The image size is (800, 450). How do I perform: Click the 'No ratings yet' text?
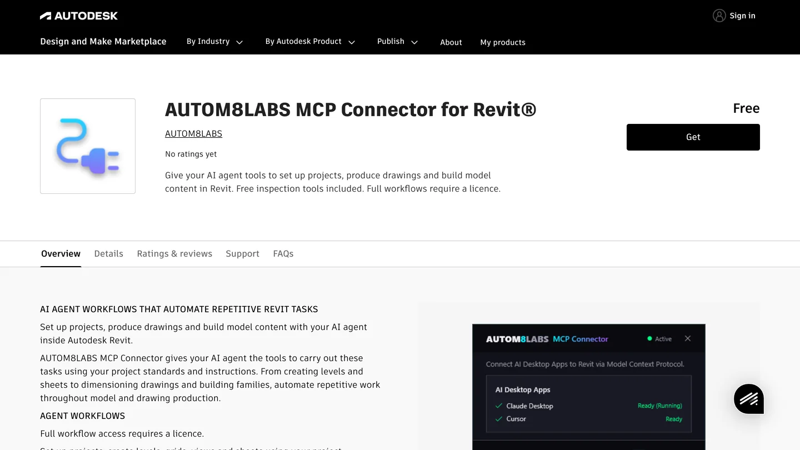tap(191, 154)
